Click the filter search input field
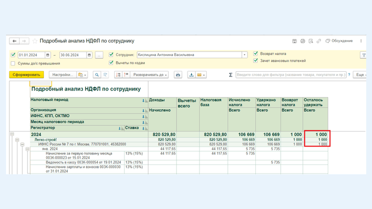Viewport: 372px width, 209px height. pos(291,75)
